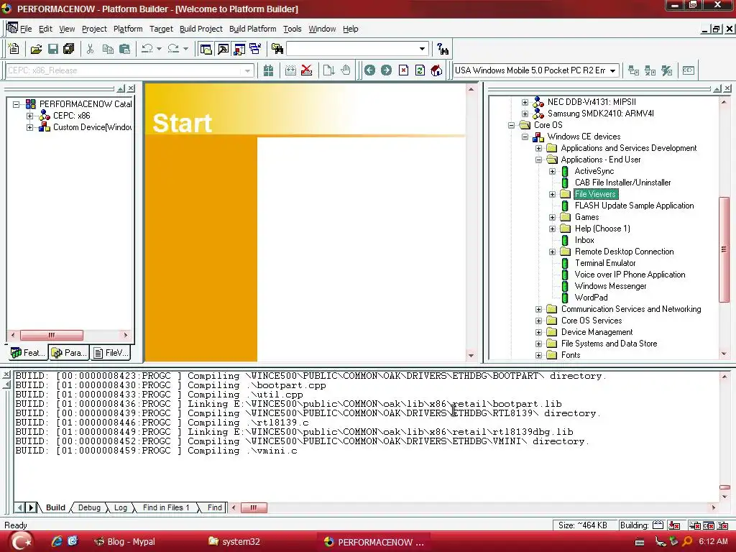Click the Start button on taskbar

19,542
